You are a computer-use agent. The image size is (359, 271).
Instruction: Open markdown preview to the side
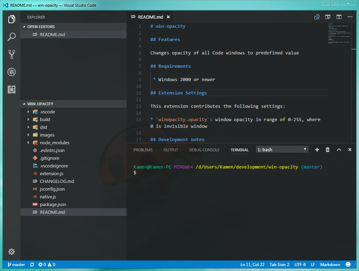point(328,17)
